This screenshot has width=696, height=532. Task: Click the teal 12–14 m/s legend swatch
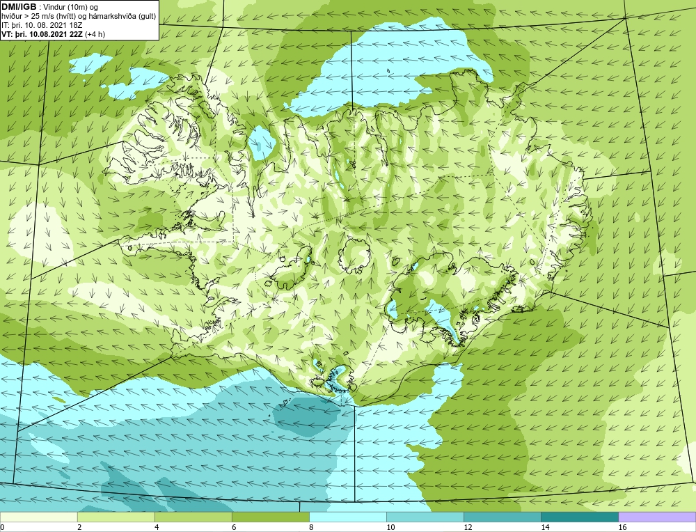[x=503, y=517]
